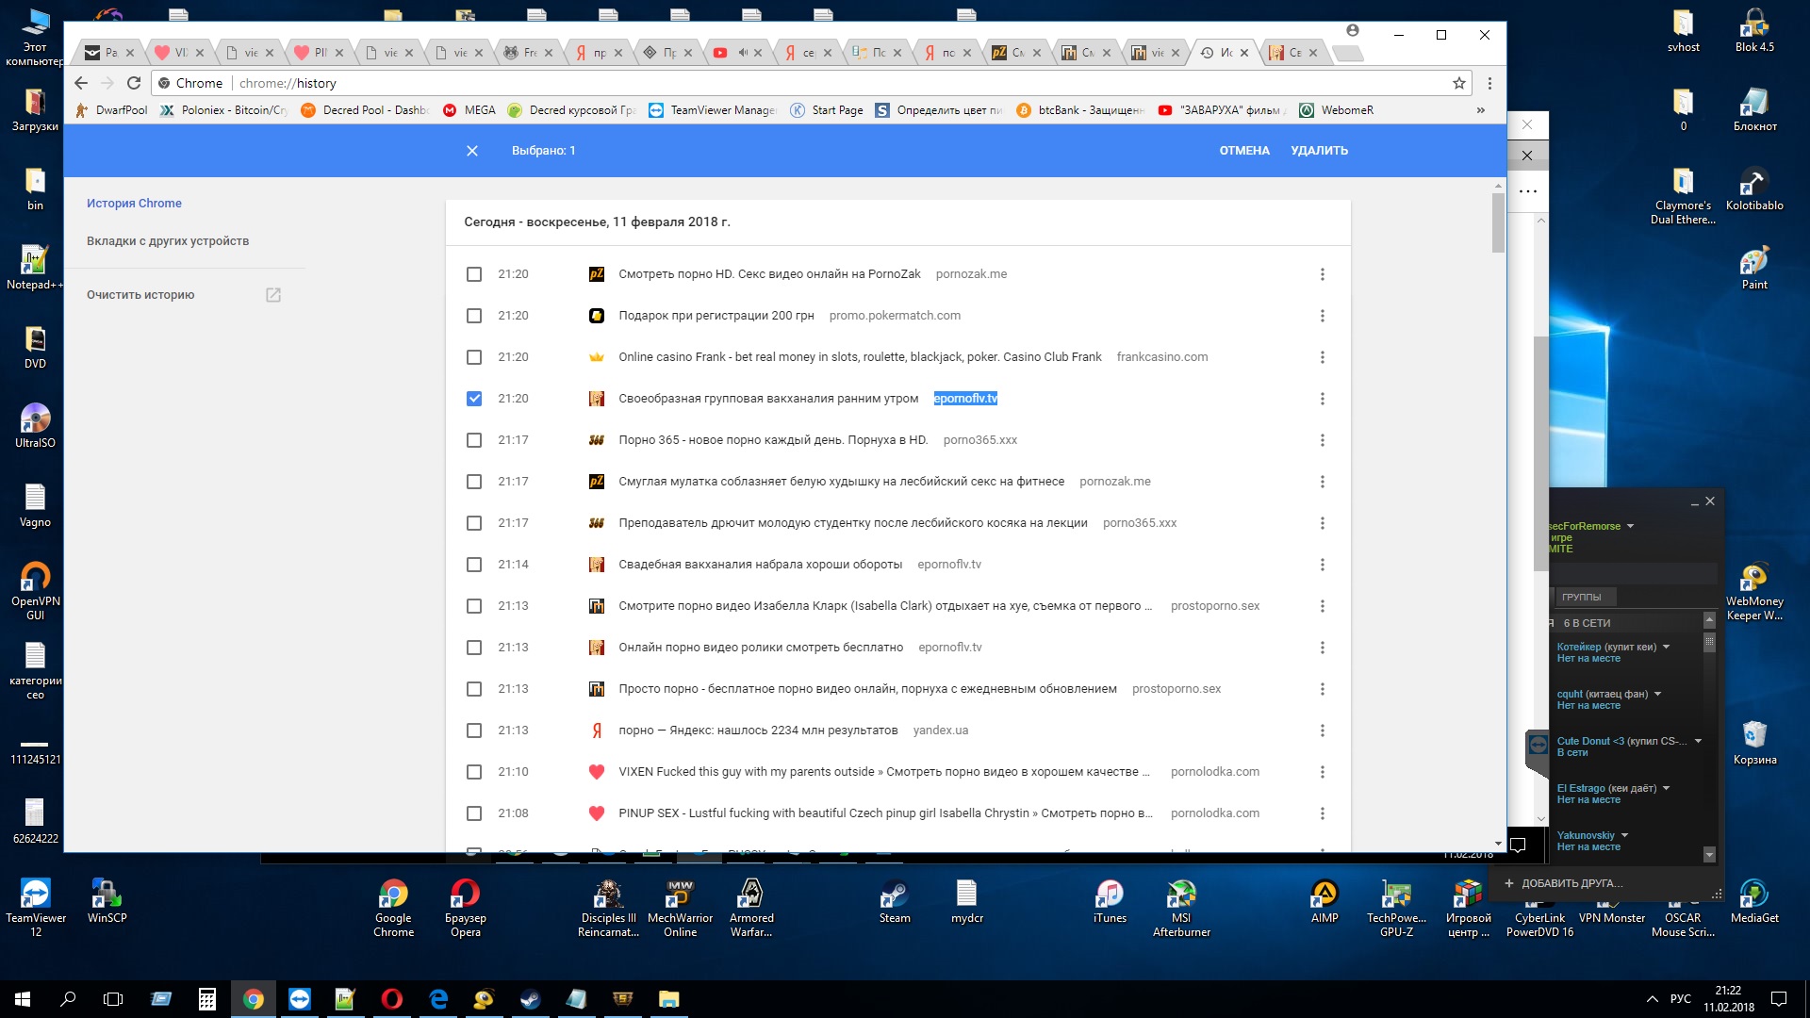The height and width of the screenshot is (1018, 1810).
Task: Tick checkbox for 21:17 pornozak.me entry
Action: [x=474, y=482]
